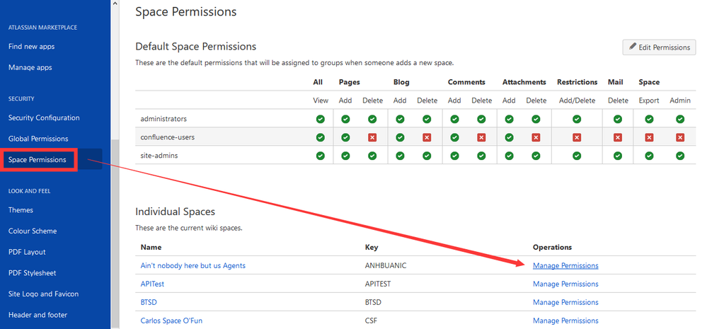707x329 pixels.
Task: Click the Edit Permissions button
Action: tap(659, 47)
